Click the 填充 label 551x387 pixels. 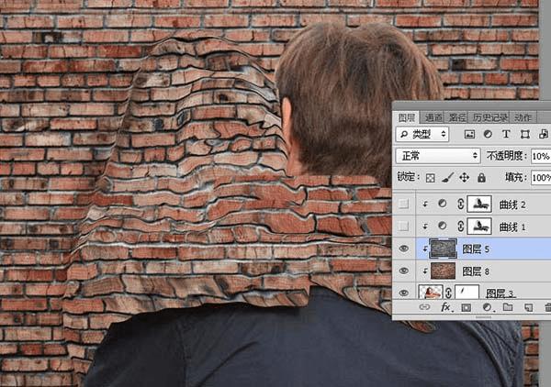pos(516,177)
